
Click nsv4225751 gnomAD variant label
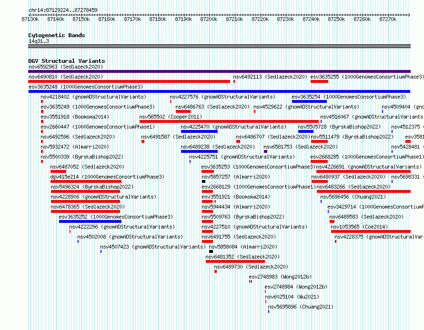pos(242,157)
